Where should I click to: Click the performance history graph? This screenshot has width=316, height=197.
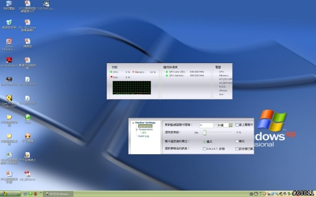[x=132, y=88]
